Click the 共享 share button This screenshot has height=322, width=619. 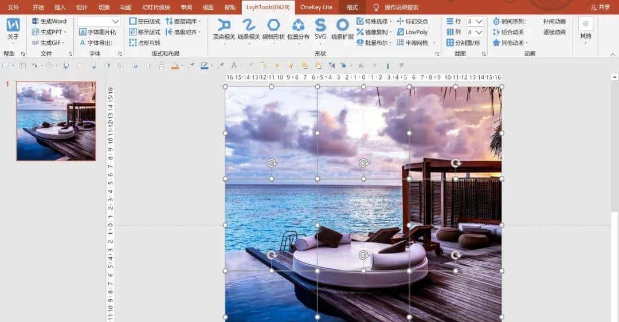tap(601, 7)
